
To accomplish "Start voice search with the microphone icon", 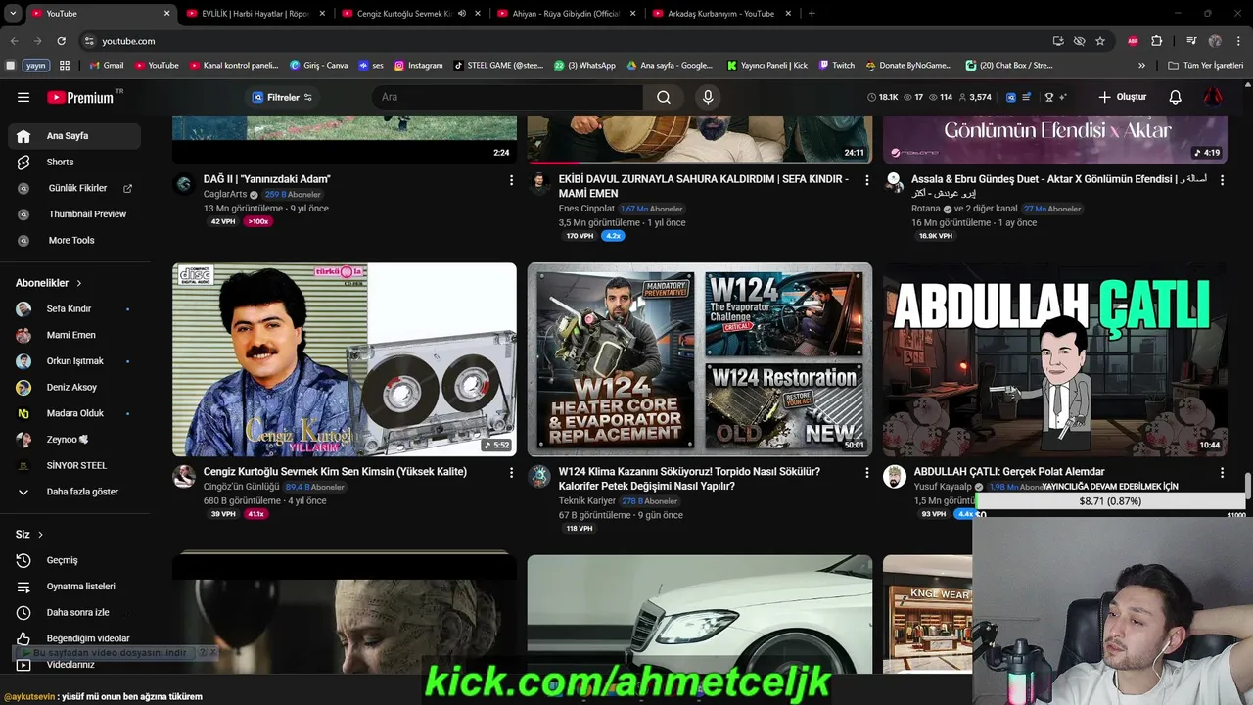I will point(708,97).
